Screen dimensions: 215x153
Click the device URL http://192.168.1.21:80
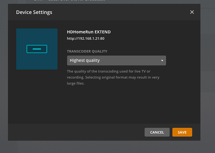click(x=86, y=38)
